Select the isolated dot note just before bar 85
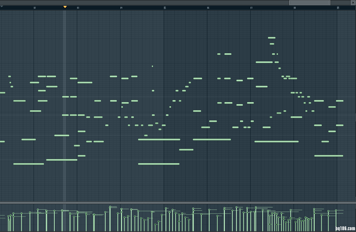 coord(152,66)
